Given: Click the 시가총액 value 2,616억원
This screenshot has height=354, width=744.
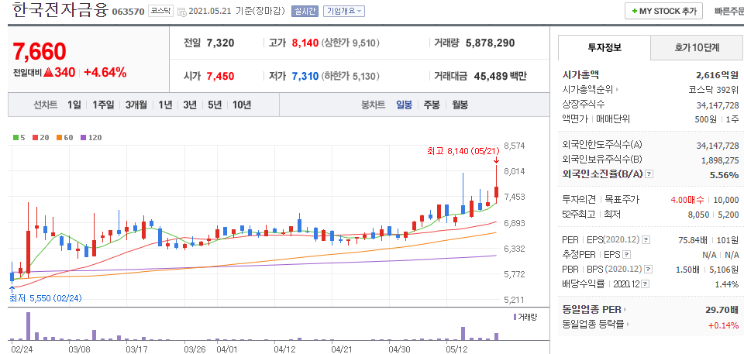Looking at the screenshot, I should [x=718, y=74].
